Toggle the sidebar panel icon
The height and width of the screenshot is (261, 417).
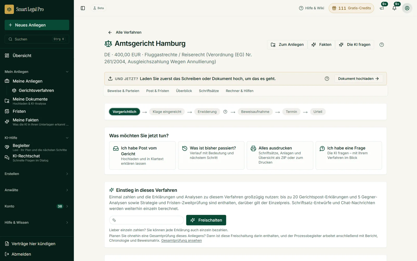[83, 8]
